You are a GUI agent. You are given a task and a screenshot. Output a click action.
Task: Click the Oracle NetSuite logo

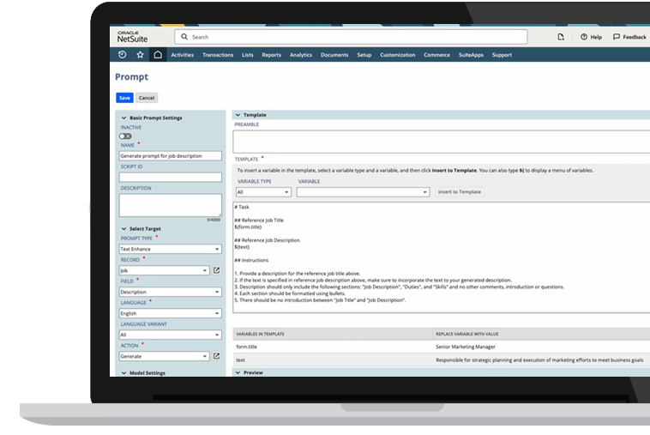point(132,37)
